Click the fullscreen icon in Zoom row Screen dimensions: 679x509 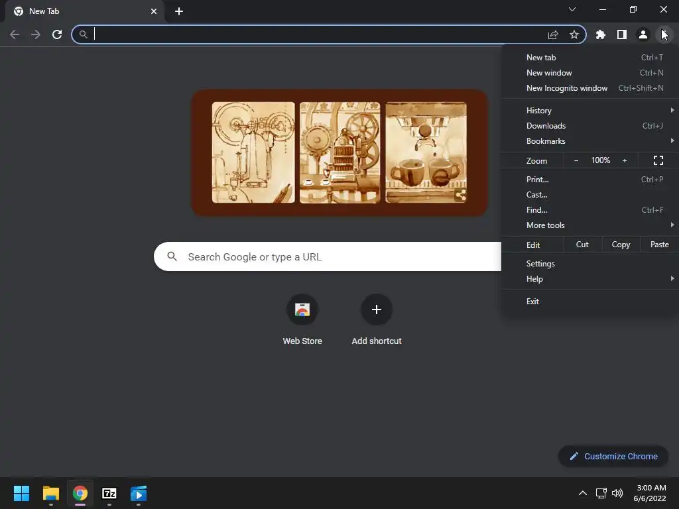pos(658,160)
